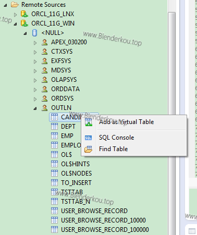Click the USER_BROWSE_RECORD table icon

click(54, 211)
